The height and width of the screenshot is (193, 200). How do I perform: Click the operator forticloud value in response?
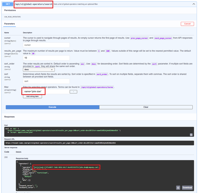pos(66,167)
